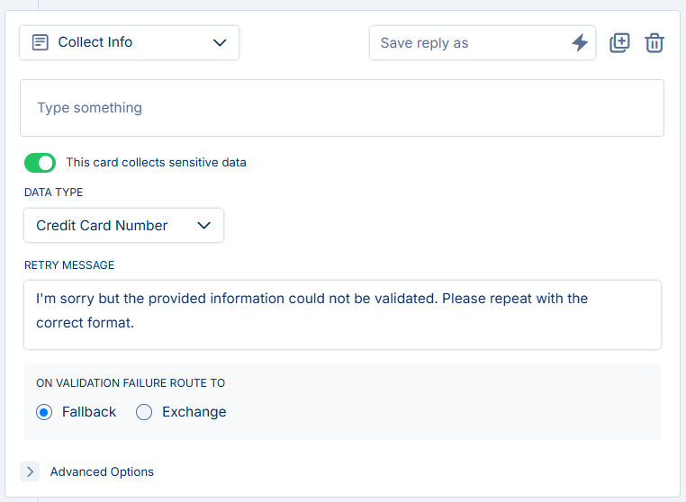
Task: Select the Exchange radio option
Action: pyautogui.click(x=144, y=412)
